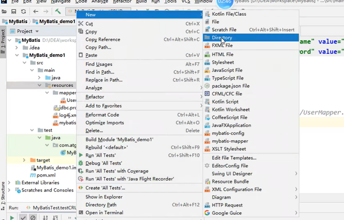This screenshot has width=344, height=220.
Task: Click the Back navigation arrow
Action: (36, 11)
